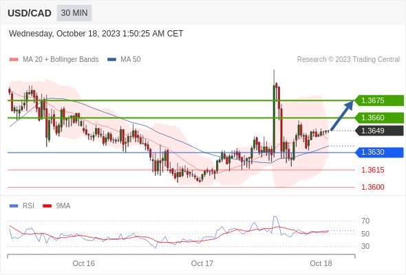The image size is (406, 275).
Task: Select the Oct 17 date marker
Action: (x=202, y=263)
